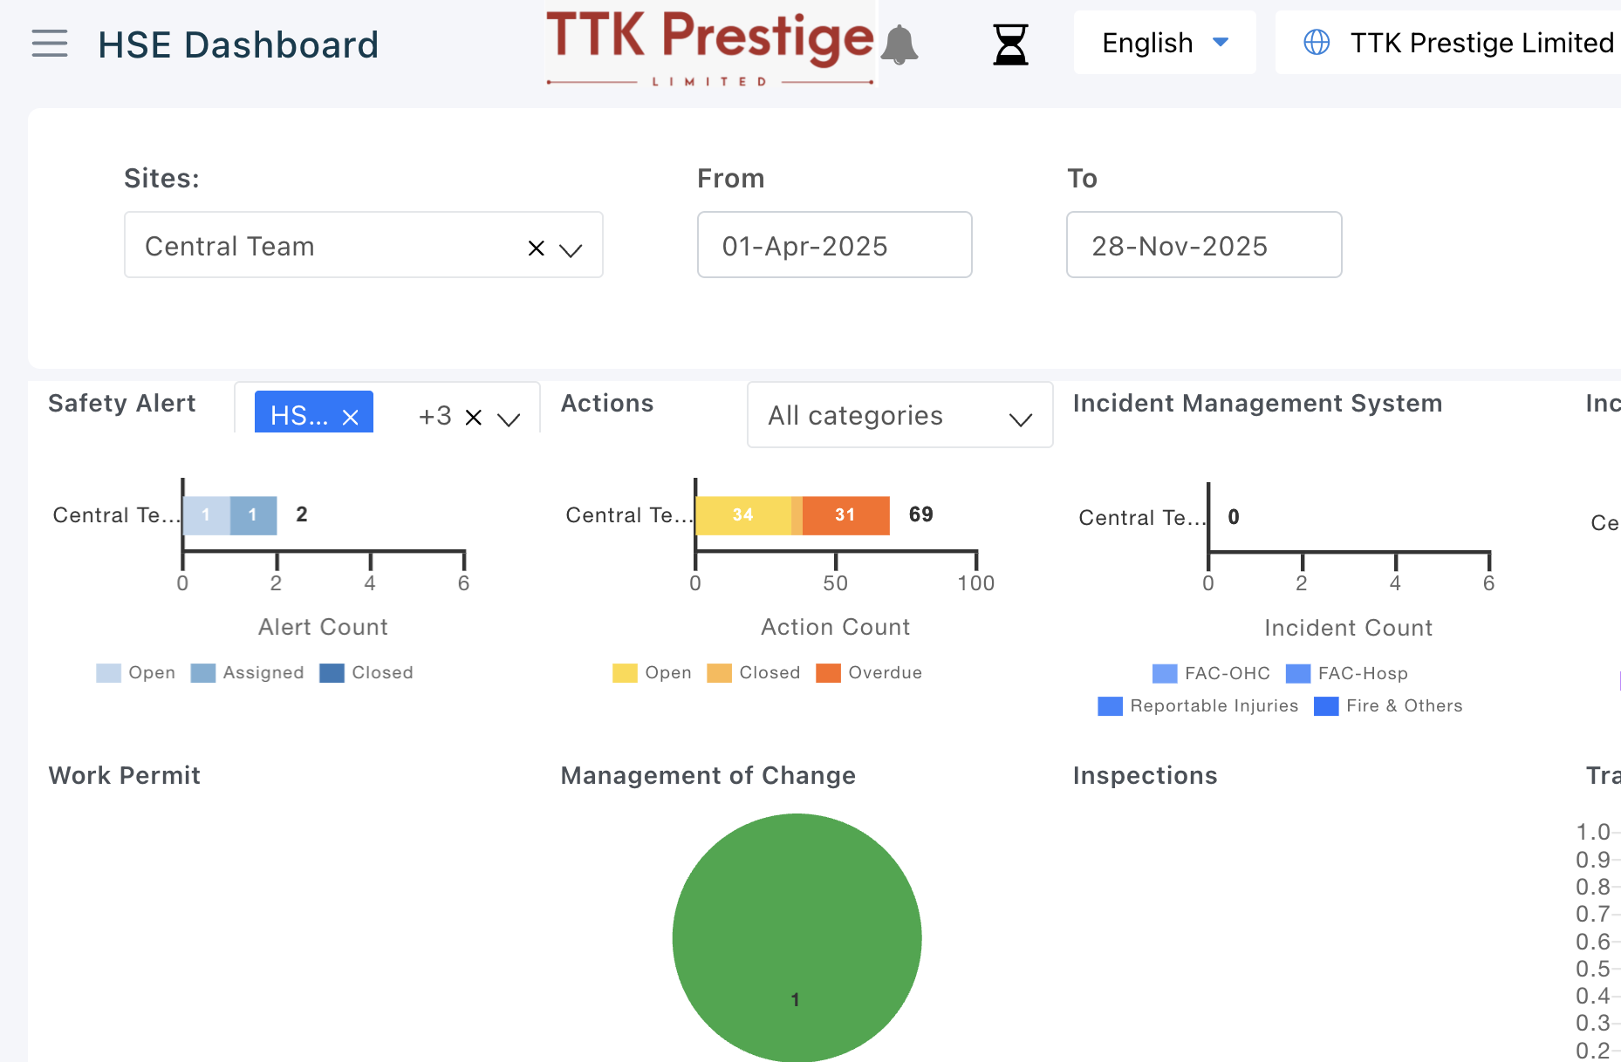1621x1062 pixels.
Task: Toggle Open legend in Alert Count chart
Action: 136,672
